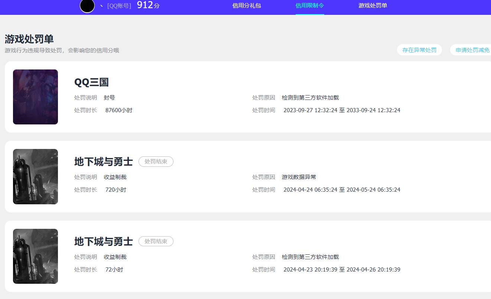Select the 信用分礼包 navigation tab
Viewport: 491px width, 299px height.
(246, 6)
